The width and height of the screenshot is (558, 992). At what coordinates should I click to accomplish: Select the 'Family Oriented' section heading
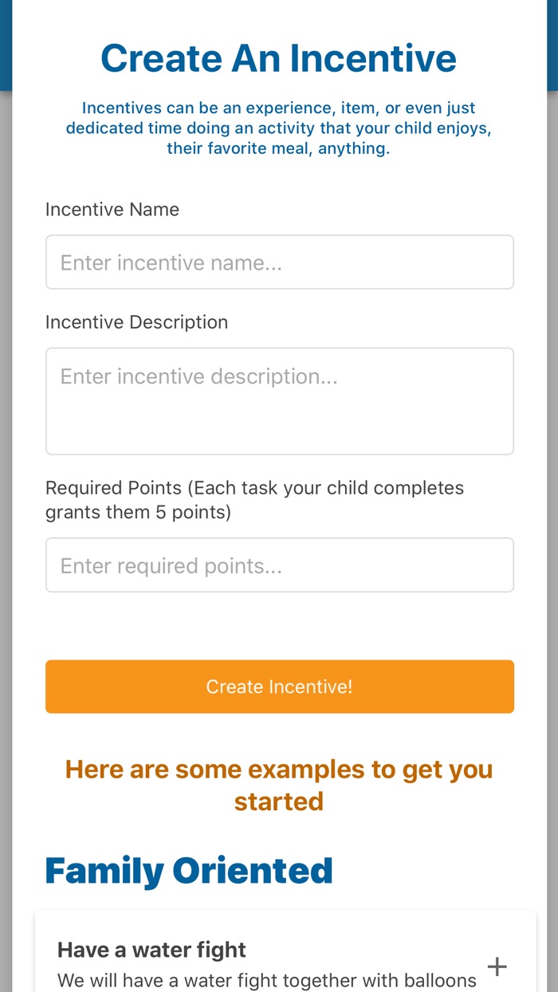pos(189,871)
